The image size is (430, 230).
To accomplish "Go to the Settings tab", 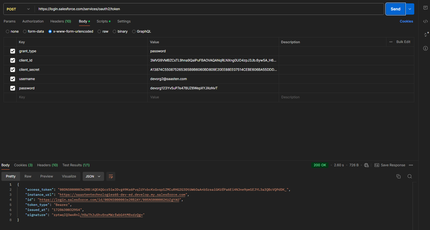I will tap(124, 21).
